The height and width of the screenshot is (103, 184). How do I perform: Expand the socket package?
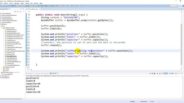tap(2, 71)
